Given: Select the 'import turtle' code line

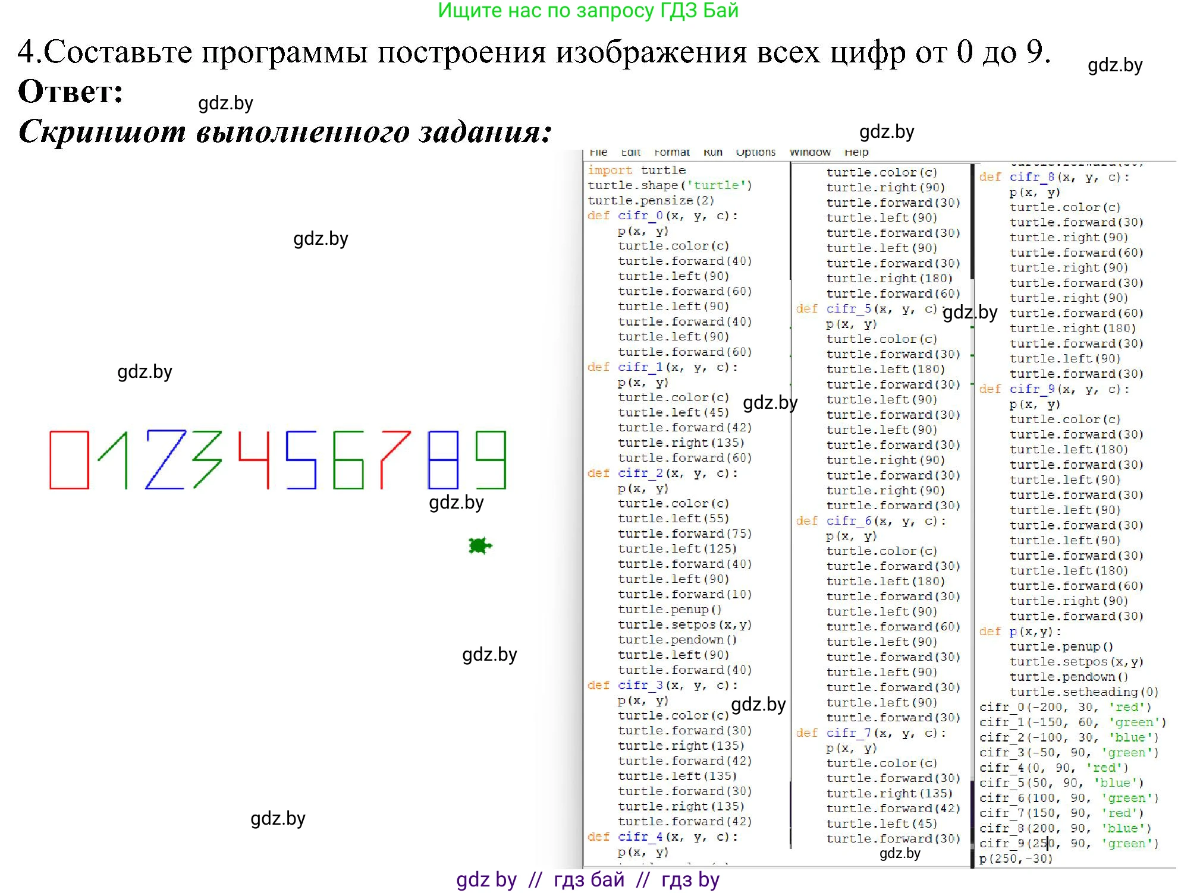Looking at the screenshot, I should [635, 170].
